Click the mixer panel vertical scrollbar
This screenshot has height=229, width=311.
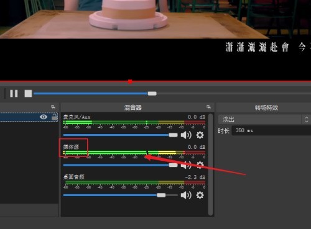click(210, 164)
